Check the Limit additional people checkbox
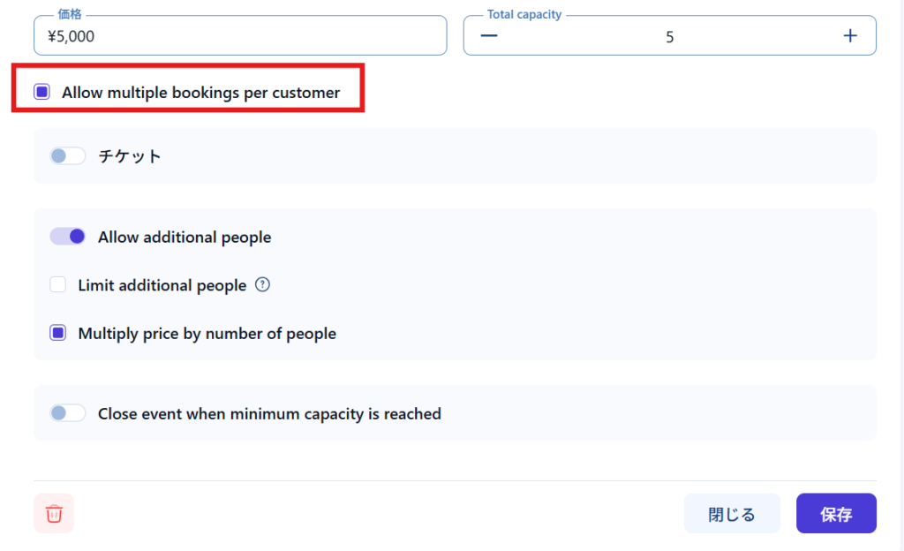 coord(58,285)
